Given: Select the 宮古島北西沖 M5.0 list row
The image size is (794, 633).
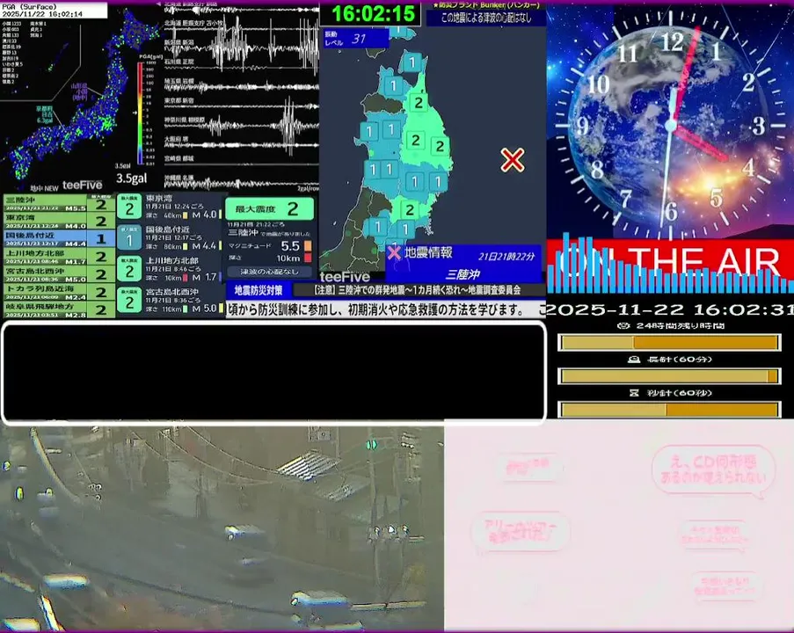Looking at the screenshot, I should pyautogui.click(x=59, y=274).
